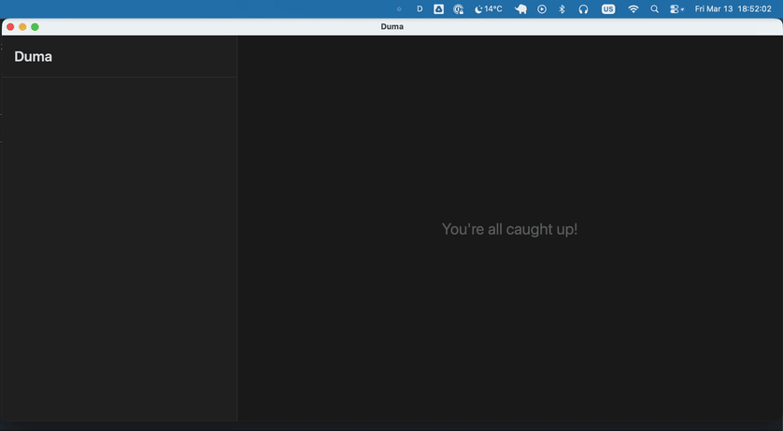Open the 14°C weather menu bar item
Screen dimensions: 783x431
click(489, 9)
